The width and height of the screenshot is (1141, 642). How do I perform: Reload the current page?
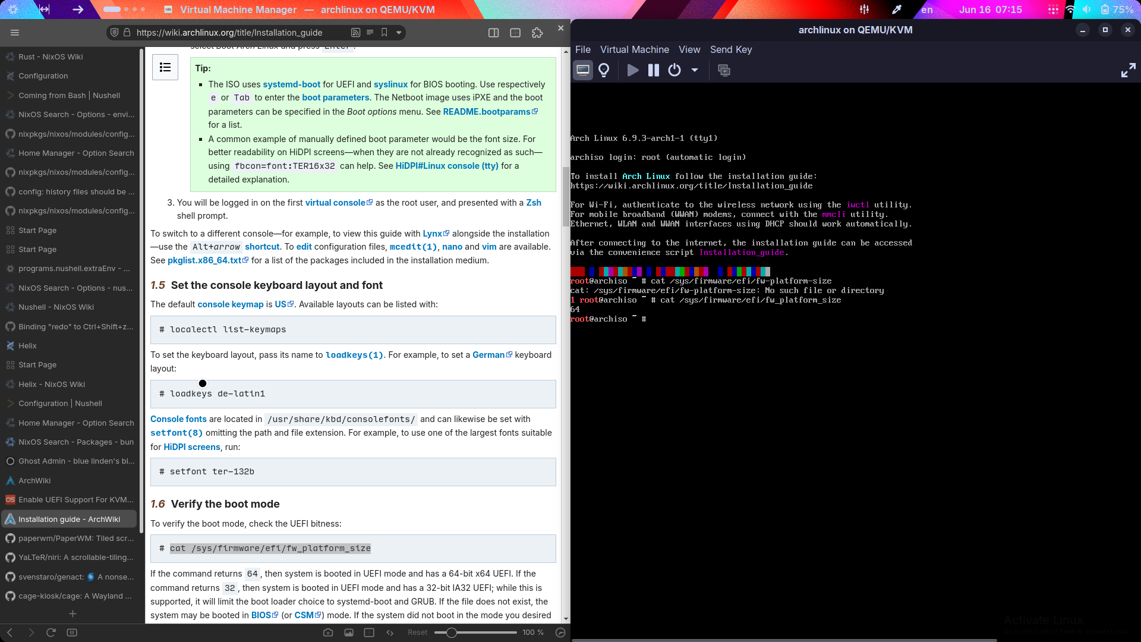51,632
